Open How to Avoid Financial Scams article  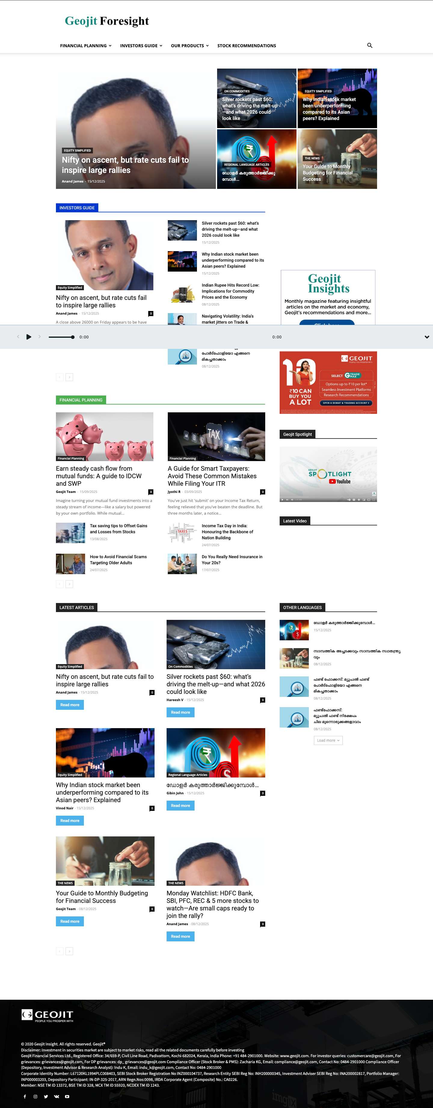pos(118,560)
